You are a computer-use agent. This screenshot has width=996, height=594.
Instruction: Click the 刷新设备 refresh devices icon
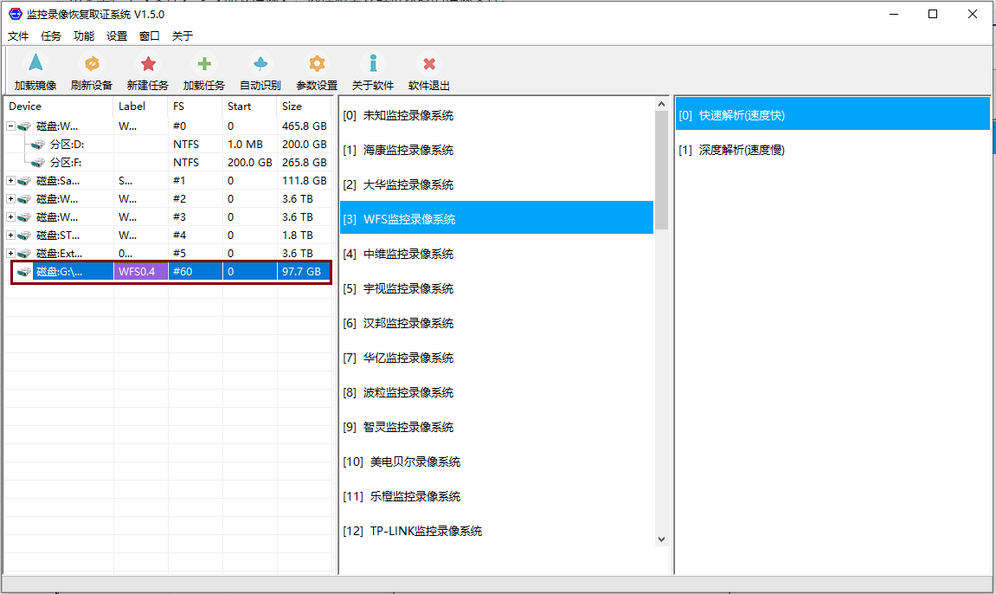pyautogui.click(x=91, y=64)
